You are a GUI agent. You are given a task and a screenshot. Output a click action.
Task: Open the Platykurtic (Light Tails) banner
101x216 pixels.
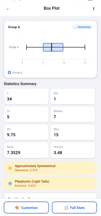point(50,184)
